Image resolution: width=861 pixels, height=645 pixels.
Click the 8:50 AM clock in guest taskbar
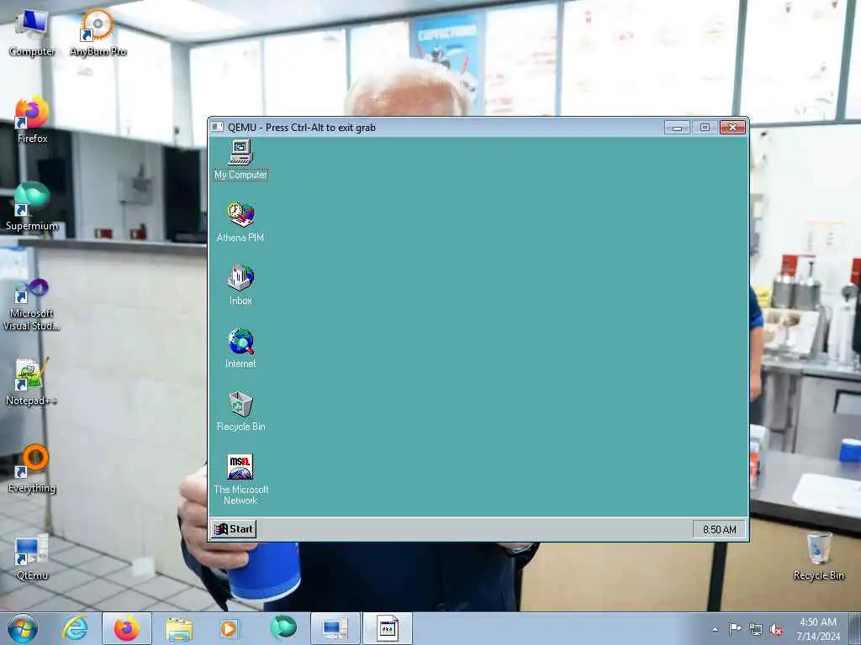click(720, 530)
